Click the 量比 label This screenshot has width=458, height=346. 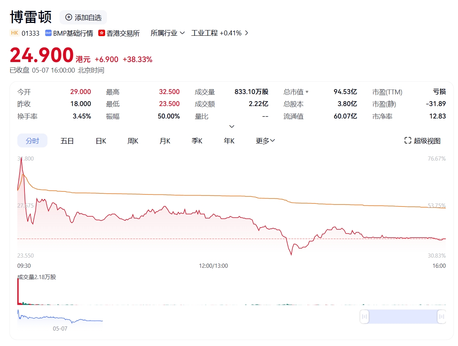tap(202, 116)
